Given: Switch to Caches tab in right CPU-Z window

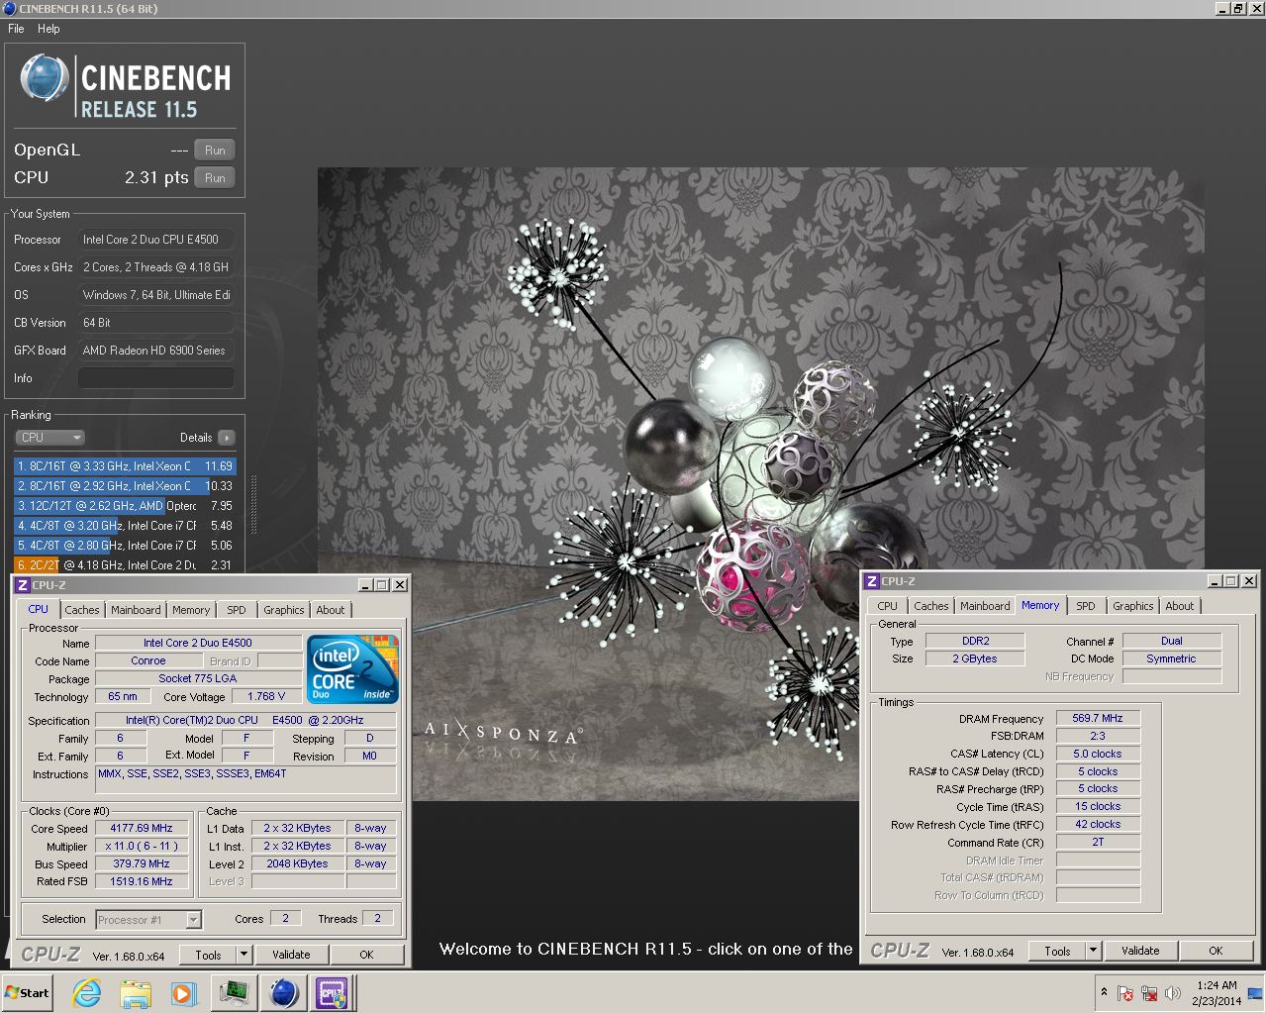Looking at the screenshot, I should coord(931,606).
